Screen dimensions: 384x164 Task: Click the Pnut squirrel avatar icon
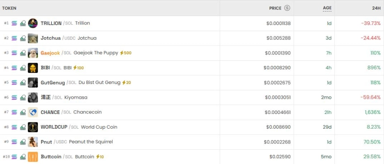[x=33, y=142]
